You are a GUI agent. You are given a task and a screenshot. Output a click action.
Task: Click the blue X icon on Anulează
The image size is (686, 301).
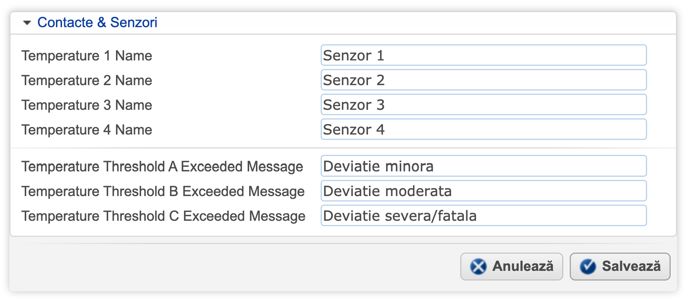(x=478, y=266)
